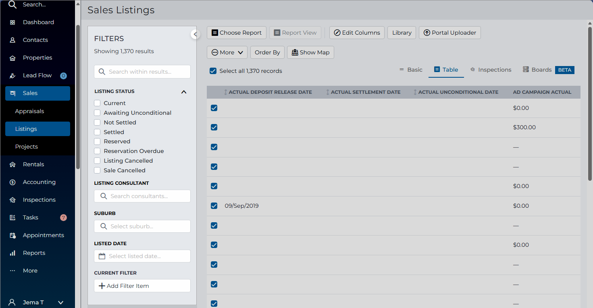Switch to the Basic view tab
Viewport: 593px width, 308px height.
411,70
